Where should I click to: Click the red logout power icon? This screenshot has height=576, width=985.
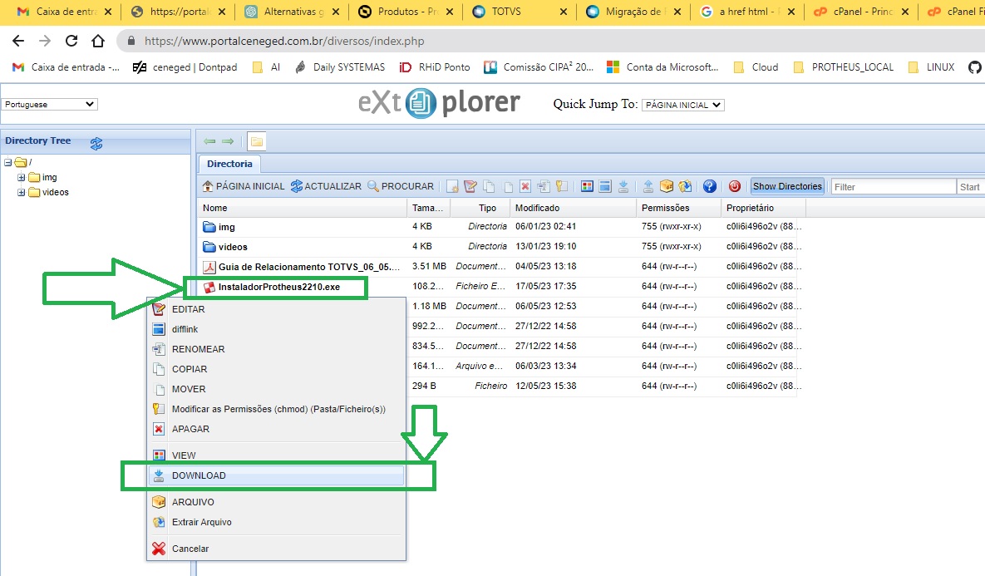[734, 186]
